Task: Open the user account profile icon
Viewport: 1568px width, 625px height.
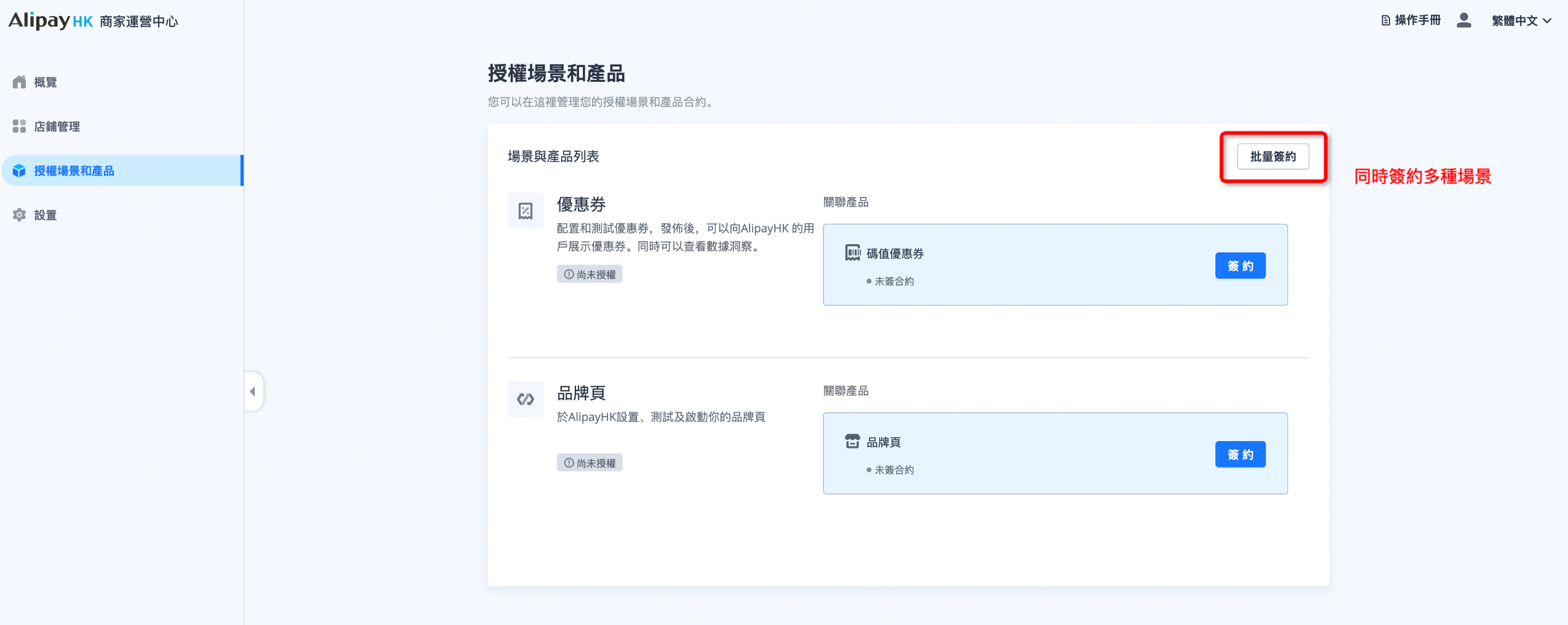Action: click(x=1464, y=20)
